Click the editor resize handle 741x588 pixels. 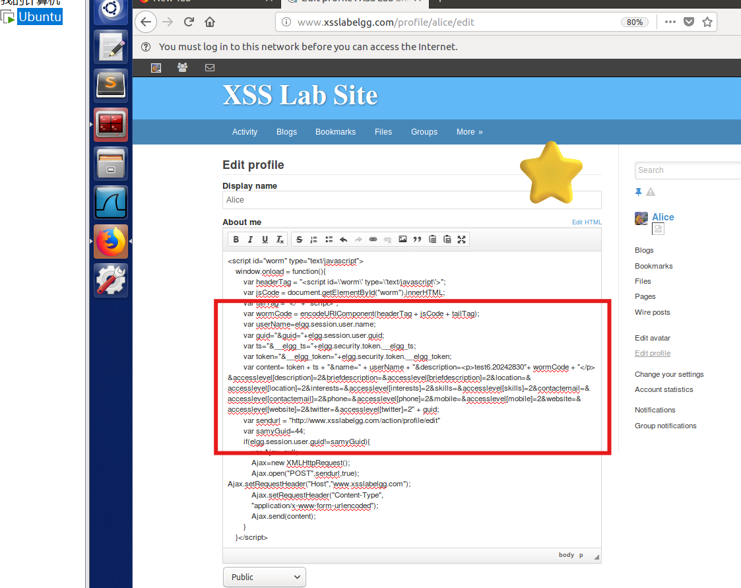pos(597,557)
